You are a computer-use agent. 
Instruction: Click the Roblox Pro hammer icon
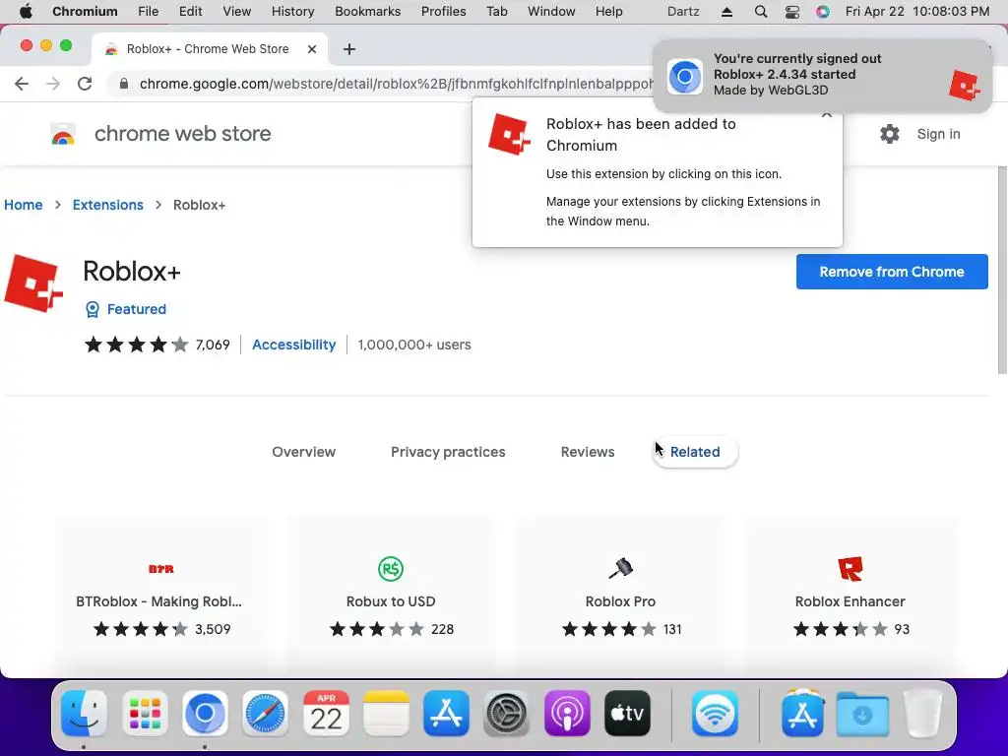[x=620, y=568]
